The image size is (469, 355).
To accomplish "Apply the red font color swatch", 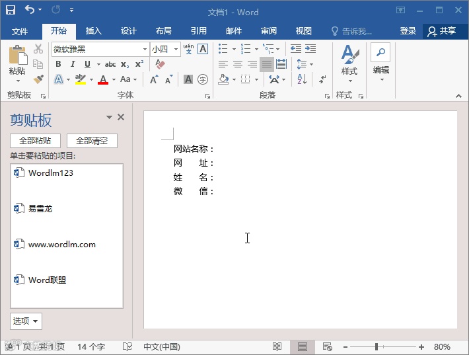I will coord(103,79).
